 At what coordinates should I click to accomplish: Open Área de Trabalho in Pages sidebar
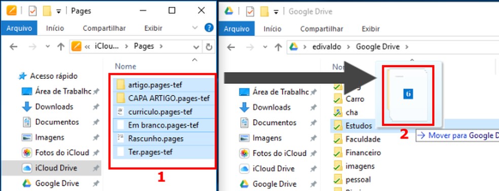tap(57, 91)
